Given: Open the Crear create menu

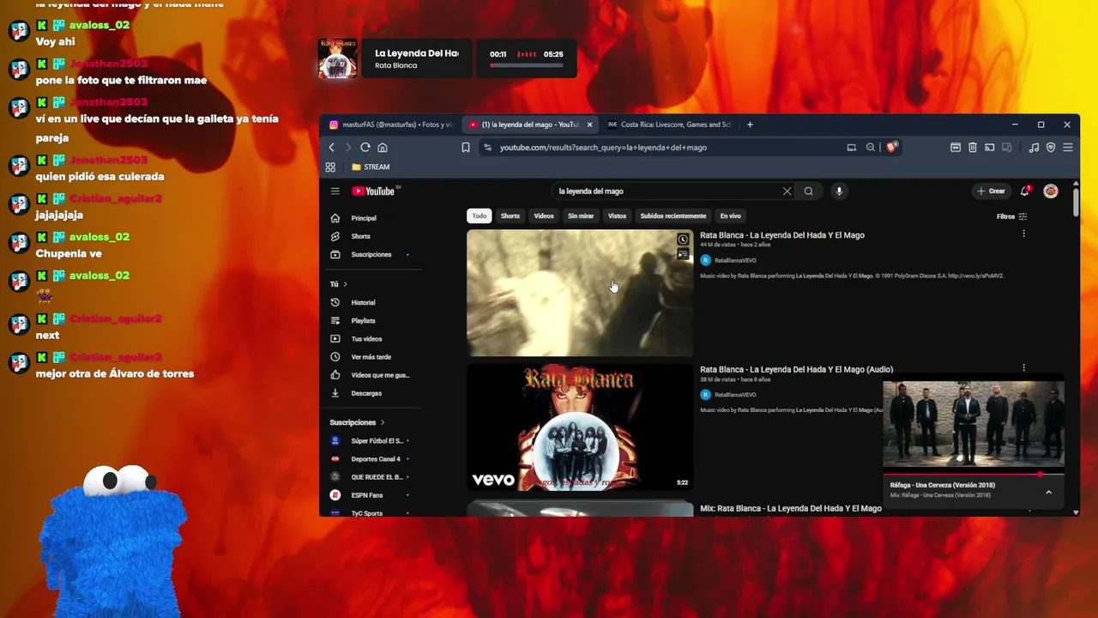Looking at the screenshot, I should click(x=991, y=191).
